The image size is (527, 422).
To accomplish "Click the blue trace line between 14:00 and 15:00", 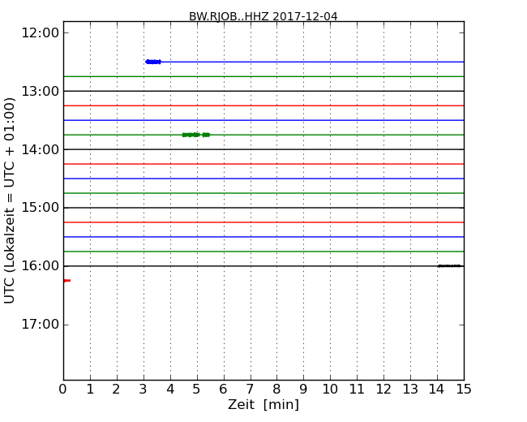I will click(263, 179).
